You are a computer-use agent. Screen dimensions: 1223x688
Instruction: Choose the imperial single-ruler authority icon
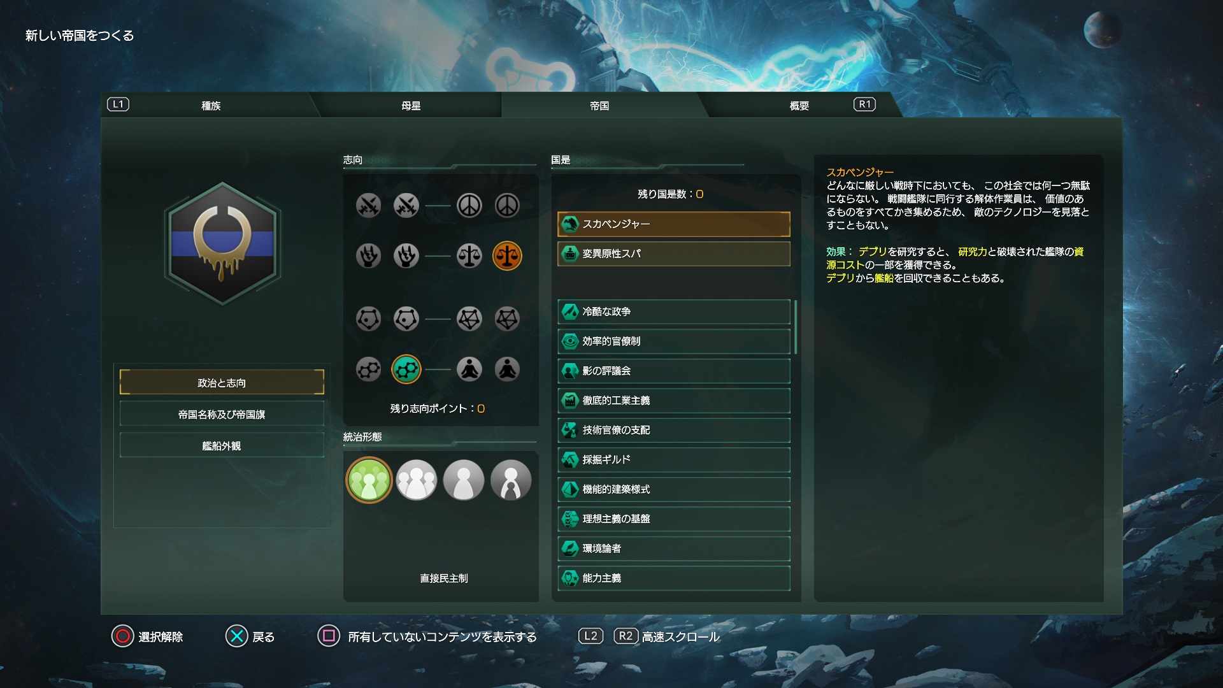[x=511, y=480]
